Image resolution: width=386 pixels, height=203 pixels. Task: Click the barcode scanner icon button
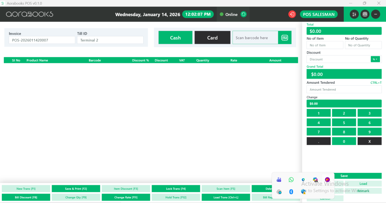[284, 38]
